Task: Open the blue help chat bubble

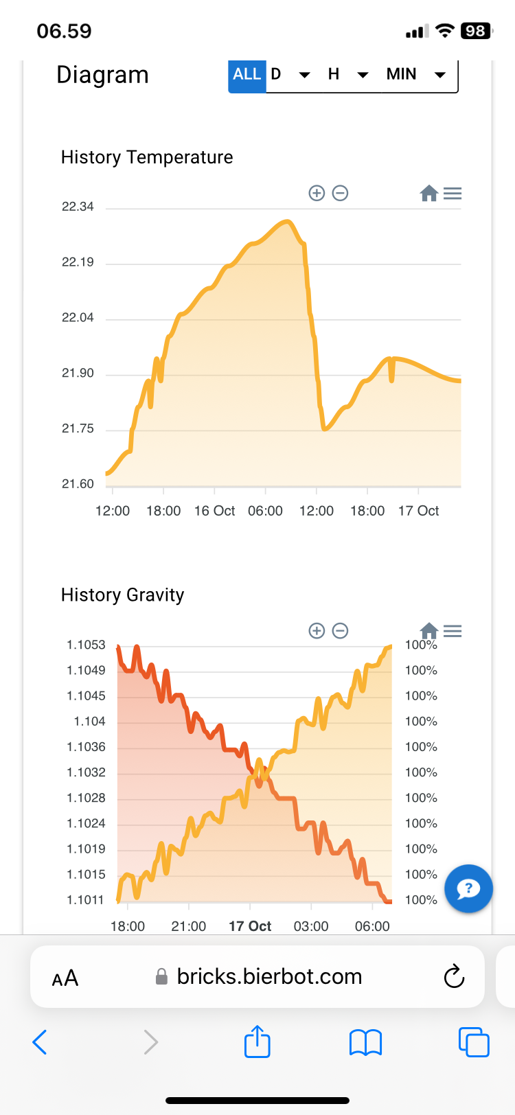Action: click(x=468, y=888)
